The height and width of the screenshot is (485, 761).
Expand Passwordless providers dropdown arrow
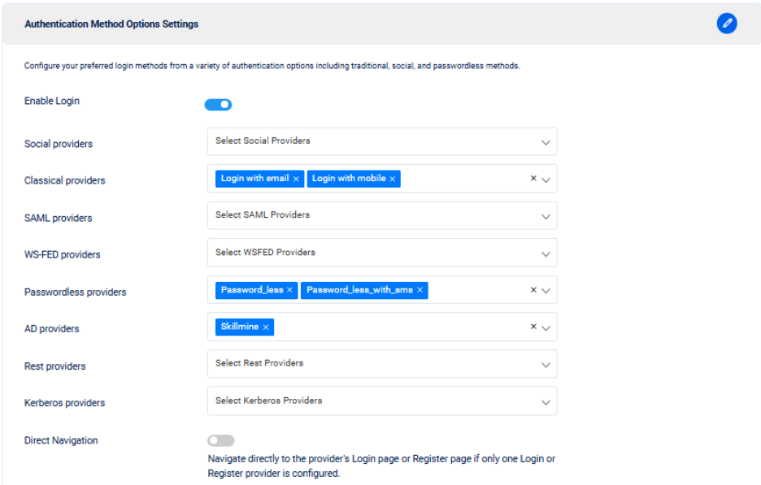546,291
